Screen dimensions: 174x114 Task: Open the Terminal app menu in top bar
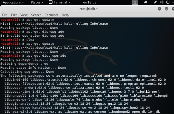(60, 2)
